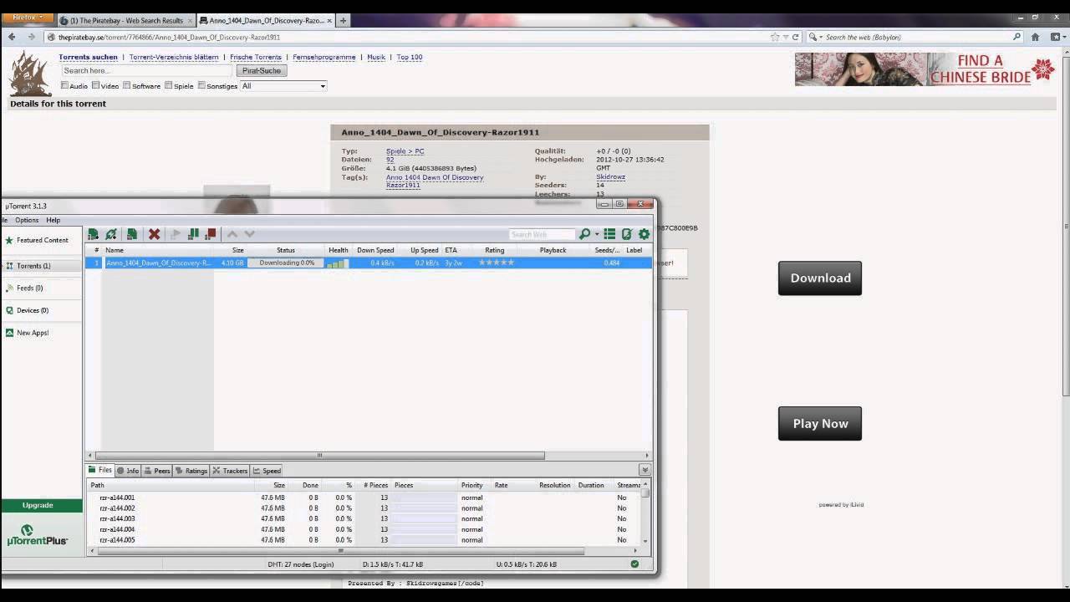Image resolution: width=1070 pixels, height=602 pixels.
Task: Click uTorrent Search Web field
Action: pyautogui.click(x=542, y=234)
